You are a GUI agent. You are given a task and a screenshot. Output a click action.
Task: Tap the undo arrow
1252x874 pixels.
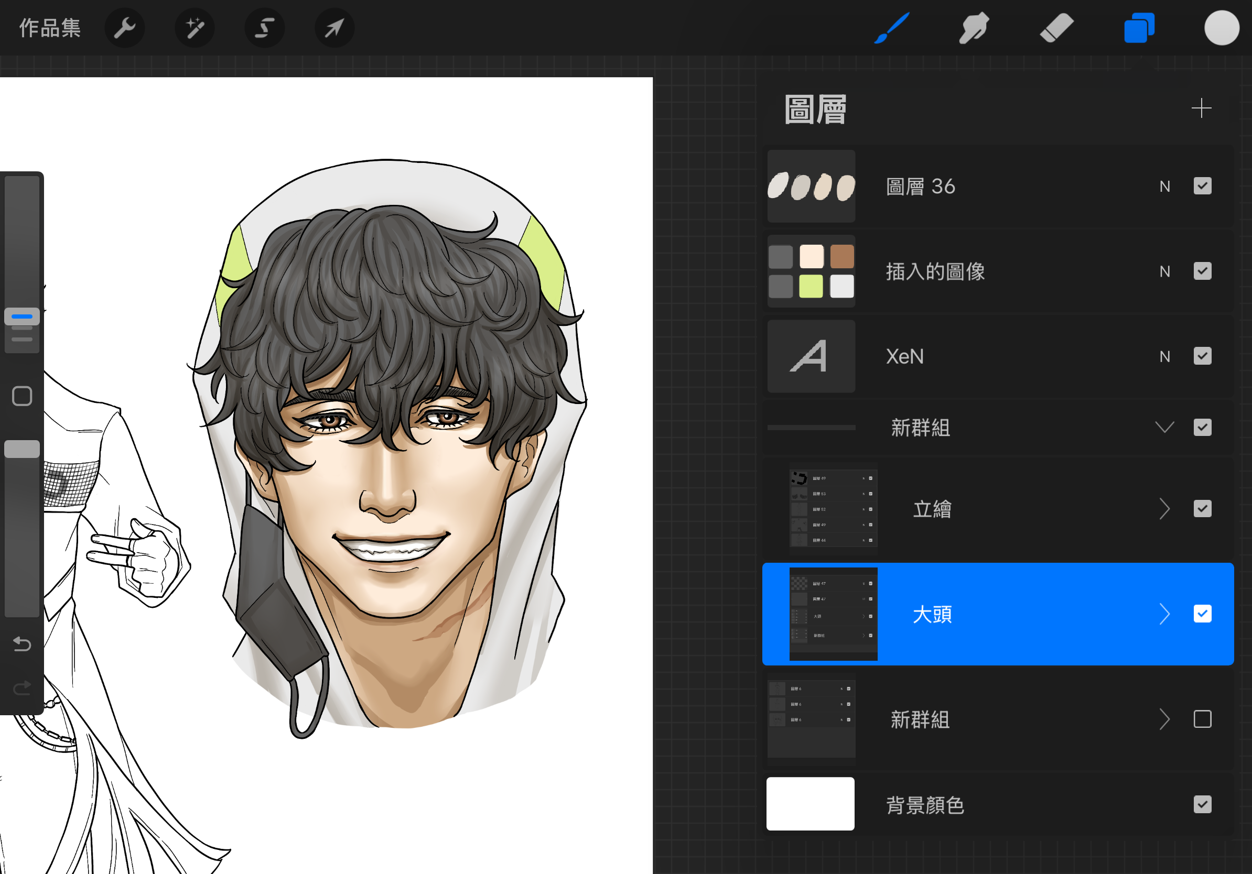pyautogui.click(x=22, y=644)
